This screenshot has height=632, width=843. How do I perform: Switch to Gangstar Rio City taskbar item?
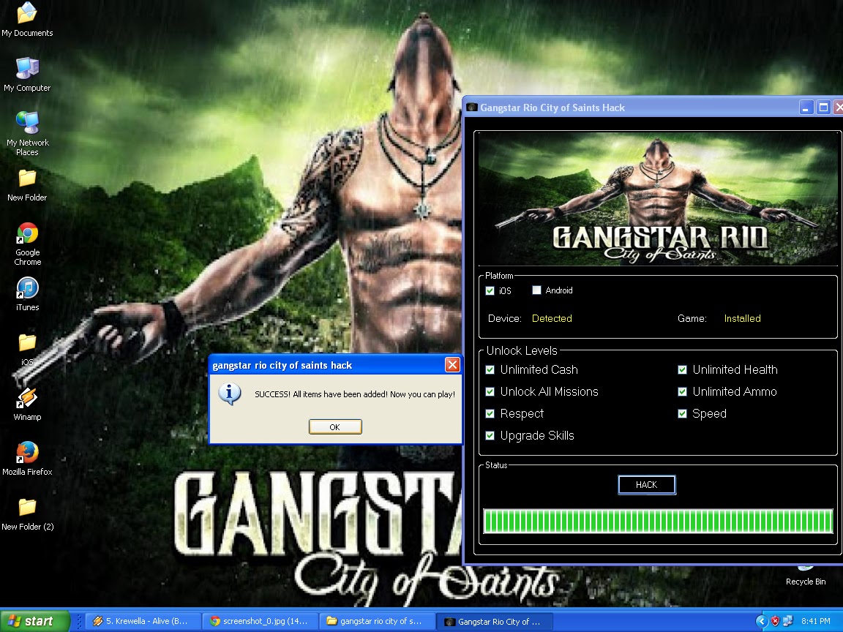pos(493,621)
